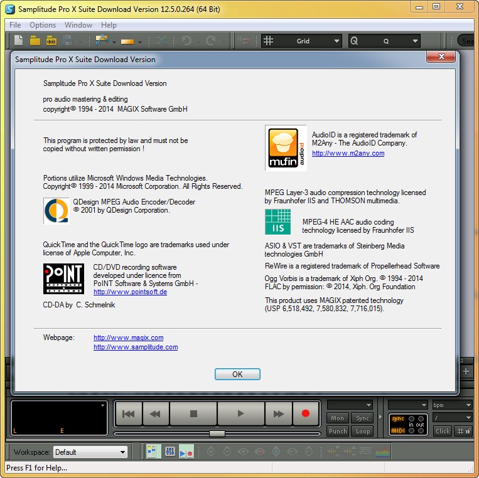The height and width of the screenshot is (478, 479).
Task: Open the dropdown above the sync MIDI panel
Action: point(408,405)
